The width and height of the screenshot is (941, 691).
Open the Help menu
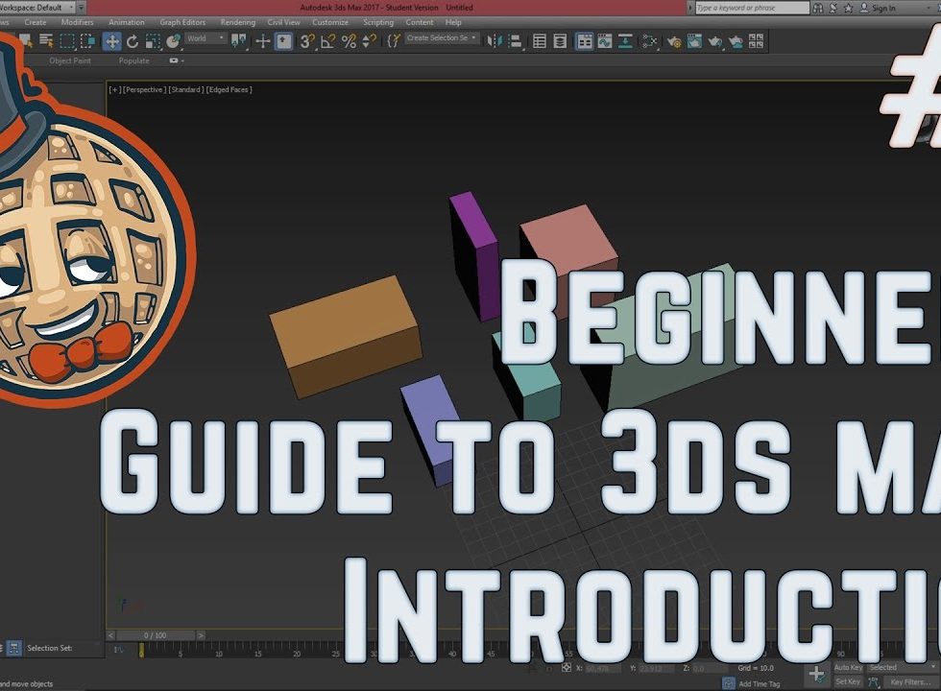point(453,22)
